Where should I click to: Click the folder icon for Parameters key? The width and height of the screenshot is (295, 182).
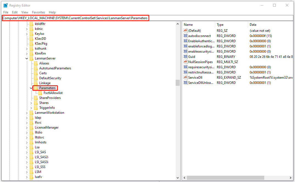[36, 88]
